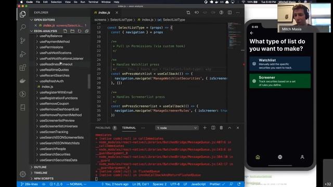Open editor More Actions ellipsis
This screenshot has width=333, height=187.
(x=238, y=12)
